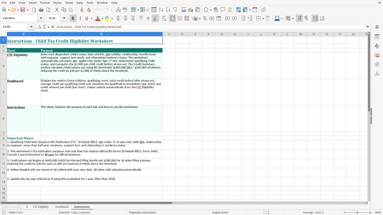
Task: Toggle Merge and Center Cells
Action: pyautogui.click(x=173, y=18)
